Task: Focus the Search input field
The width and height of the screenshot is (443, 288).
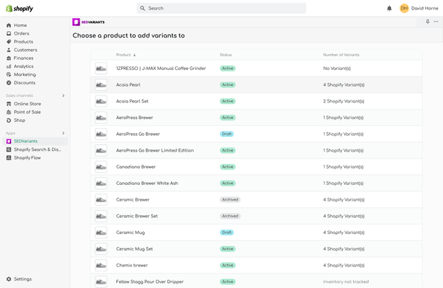Action: pos(221,8)
